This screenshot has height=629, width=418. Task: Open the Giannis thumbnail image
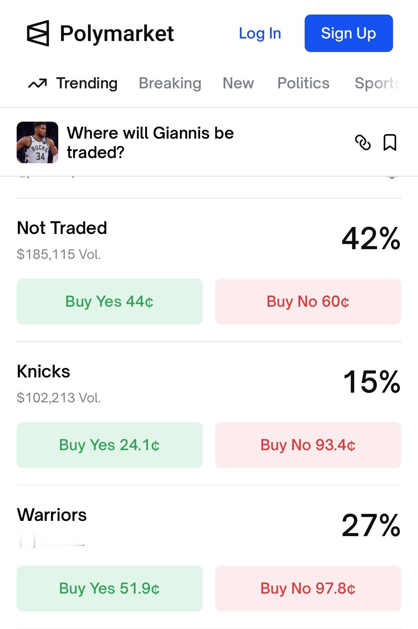pos(37,142)
